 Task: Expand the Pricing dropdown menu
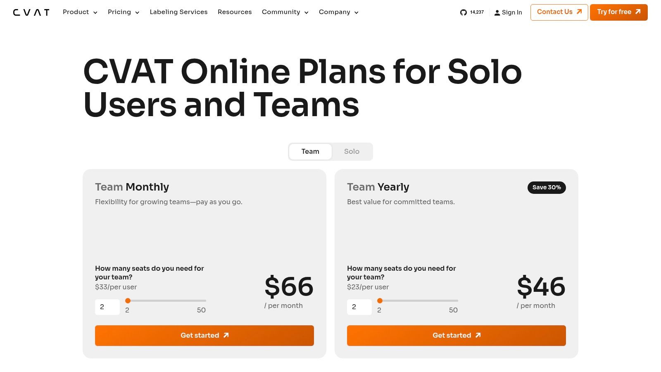coord(124,12)
